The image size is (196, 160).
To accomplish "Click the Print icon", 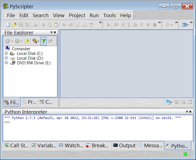I will coord(35,25).
